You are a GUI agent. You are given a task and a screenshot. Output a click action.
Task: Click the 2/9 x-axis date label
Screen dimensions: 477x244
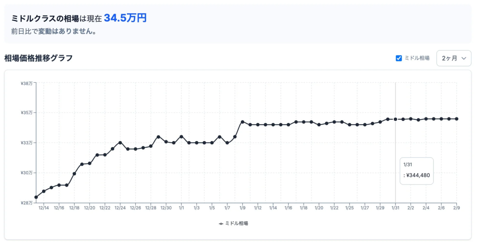(458, 207)
